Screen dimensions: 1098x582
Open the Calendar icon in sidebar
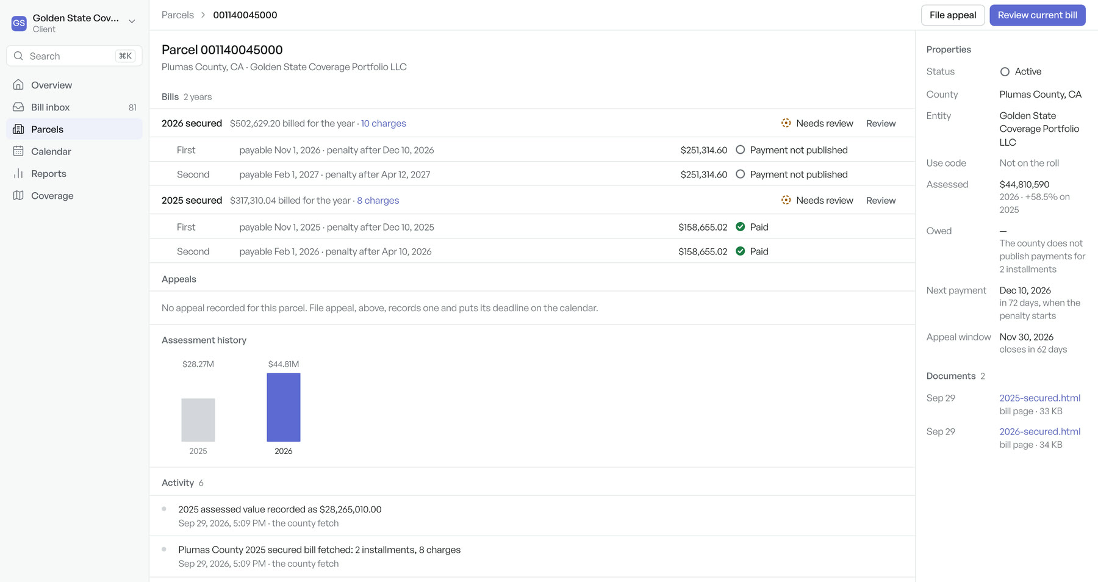(18, 151)
